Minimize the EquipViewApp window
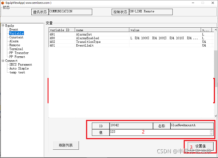The width and height of the screenshot is (218, 158). [x=193, y=3]
